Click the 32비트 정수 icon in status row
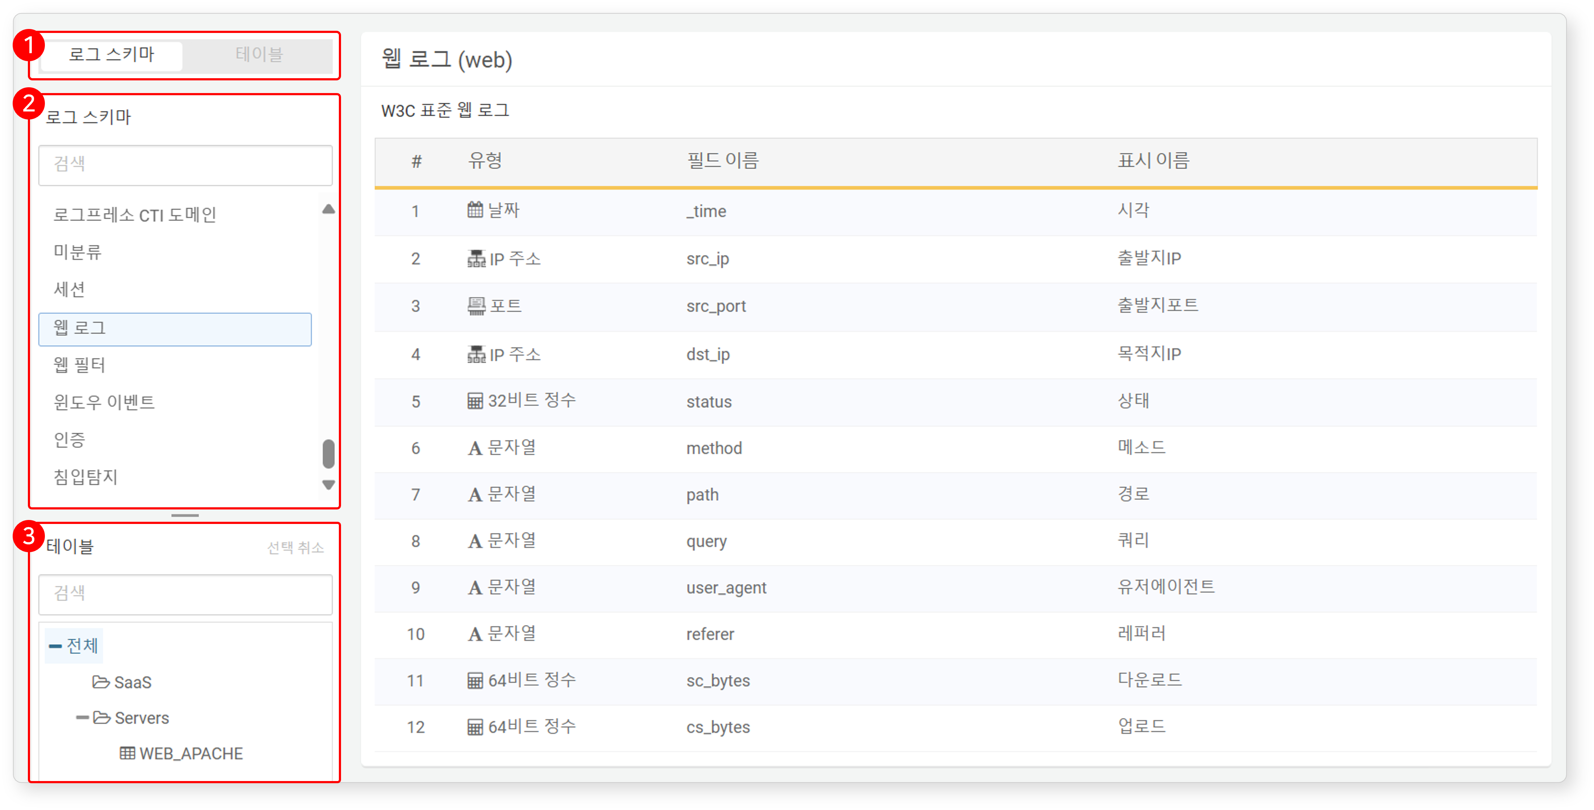Image resolution: width=1594 pixels, height=810 pixels. (x=475, y=401)
